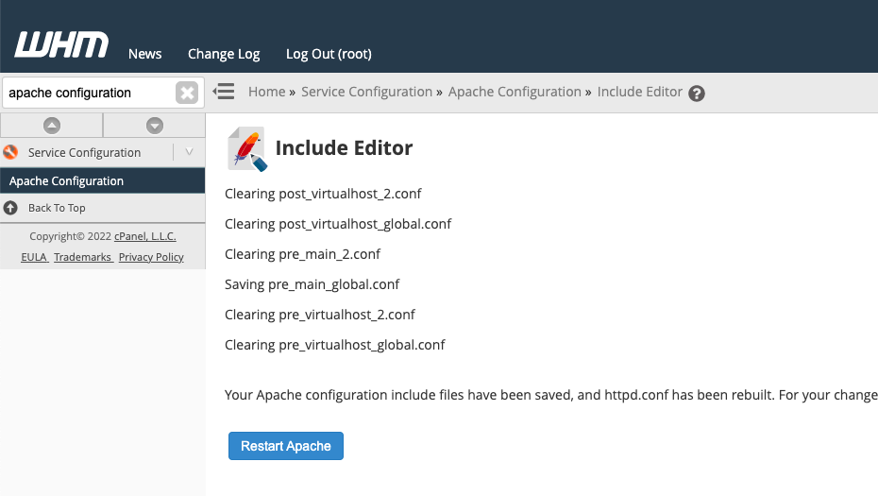Open the cPanel, L.L.C. link
This screenshot has height=496, width=878.
[145, 236]
